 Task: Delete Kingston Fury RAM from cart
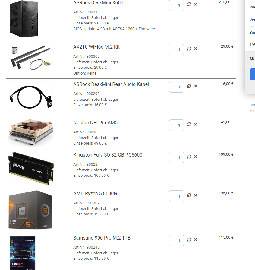[195, 157]
